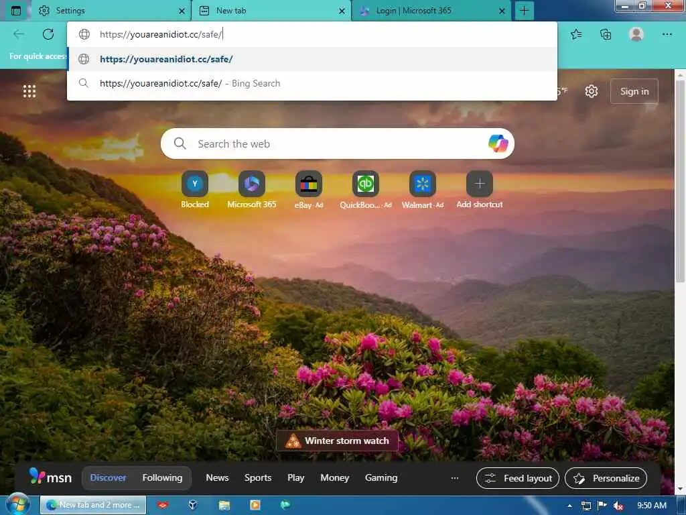
Task: Show hidden tray icons arrow
Action: click(569, 506)
